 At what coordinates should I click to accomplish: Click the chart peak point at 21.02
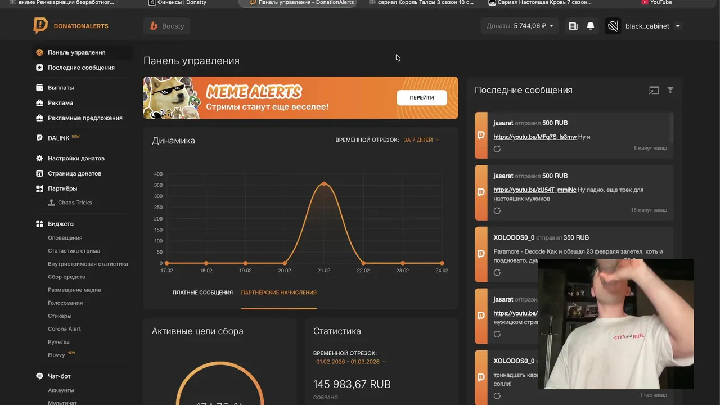pyautogui.click(x=324, y=183)
